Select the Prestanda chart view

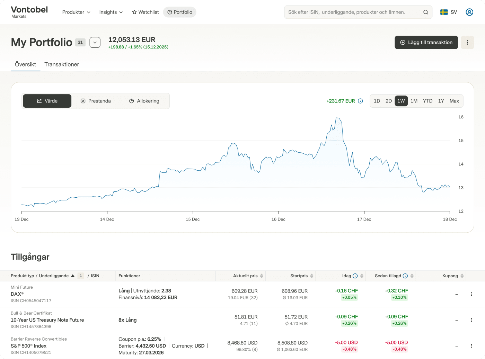(x=96, y=101)
